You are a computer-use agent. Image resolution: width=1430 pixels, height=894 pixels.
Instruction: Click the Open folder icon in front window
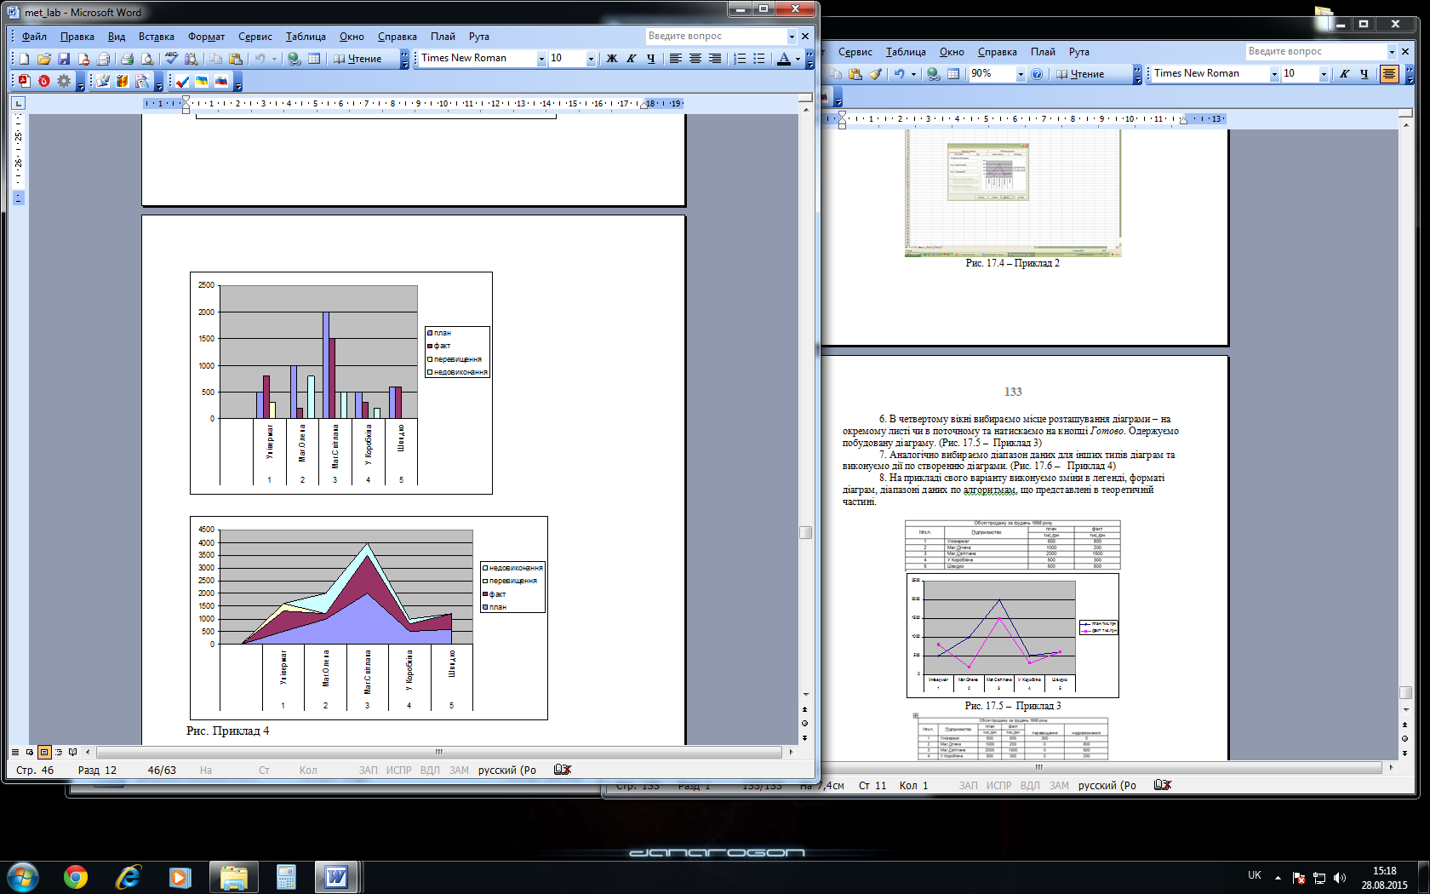[x=43, y=59]
